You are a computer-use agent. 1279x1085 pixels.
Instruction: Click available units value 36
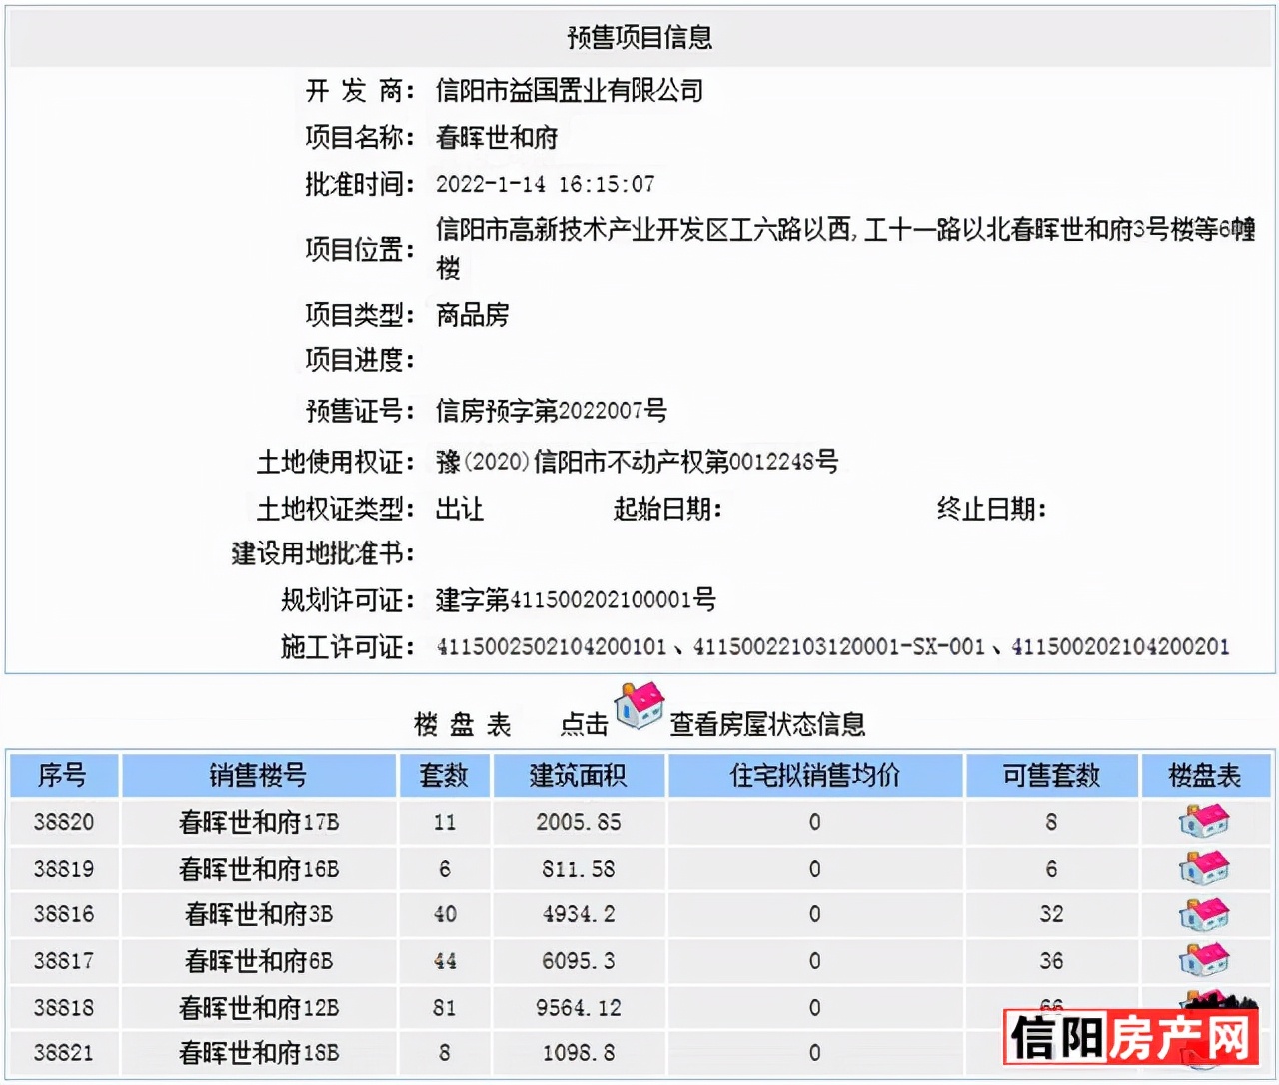point(1051,961)
